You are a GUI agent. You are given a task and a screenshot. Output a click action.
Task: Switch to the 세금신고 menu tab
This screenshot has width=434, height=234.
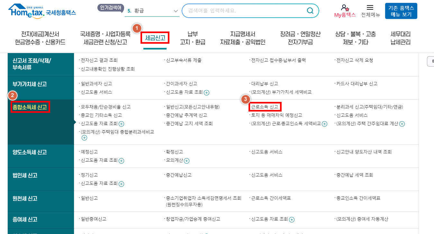(155, 37)
